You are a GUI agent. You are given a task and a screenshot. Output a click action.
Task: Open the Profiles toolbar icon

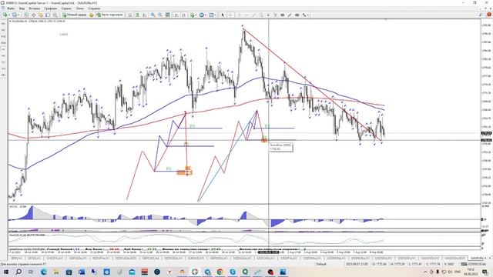tap(15, 15)
